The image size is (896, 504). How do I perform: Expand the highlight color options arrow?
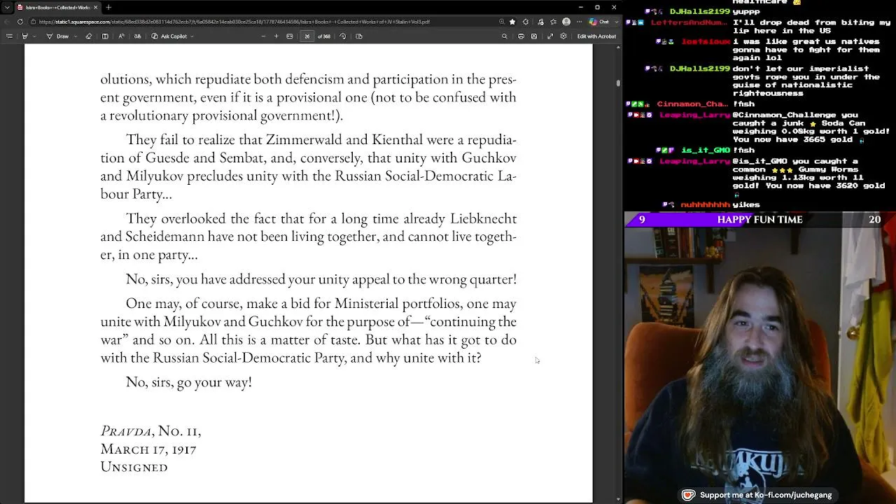point(34,36)
